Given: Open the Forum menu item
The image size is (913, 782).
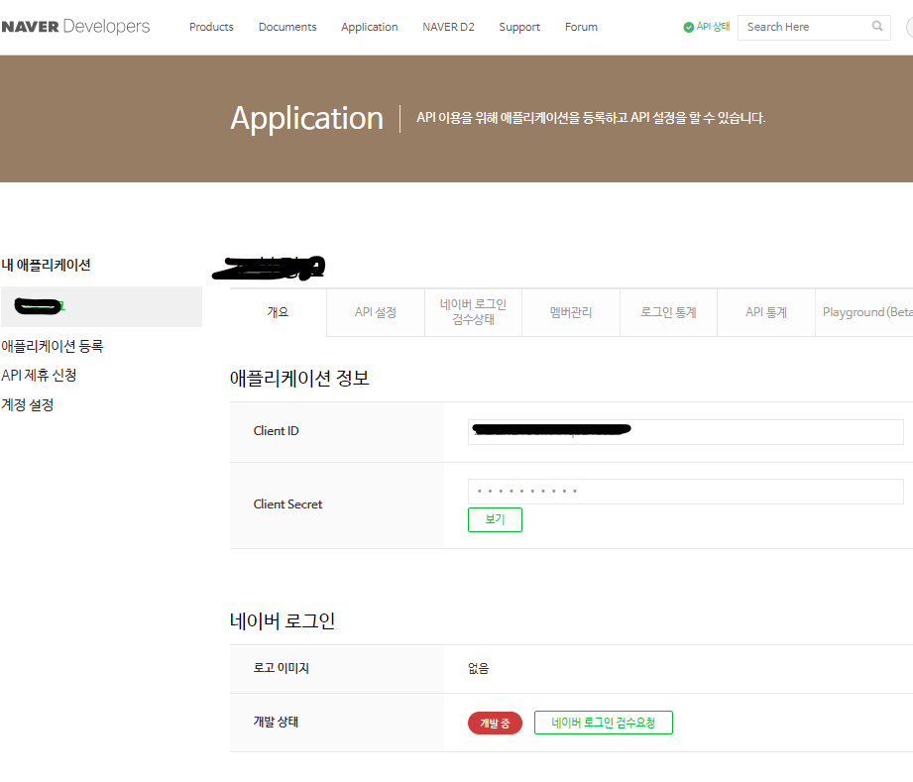Looking at the screenshot, I should (581, 27).
